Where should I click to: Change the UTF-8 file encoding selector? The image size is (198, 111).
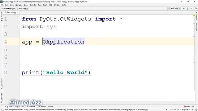coord(177,109)
